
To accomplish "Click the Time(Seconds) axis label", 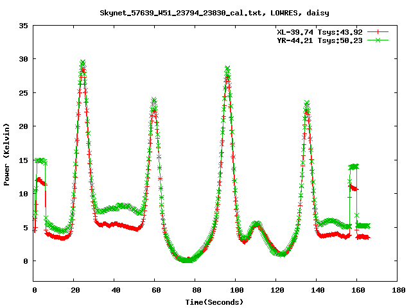I will coord(214,302).
